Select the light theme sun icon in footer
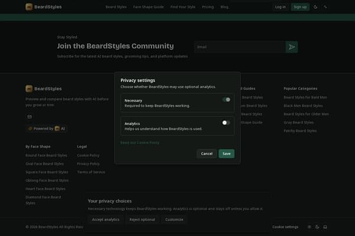The height and width of the screenshot is (236, 355). (x=309, y=227)
